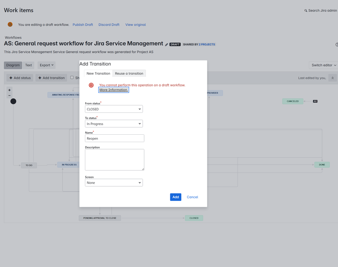The image size is (338, 267).
Task: Open the 2 Projects shared link
Action: coord(207,45)
